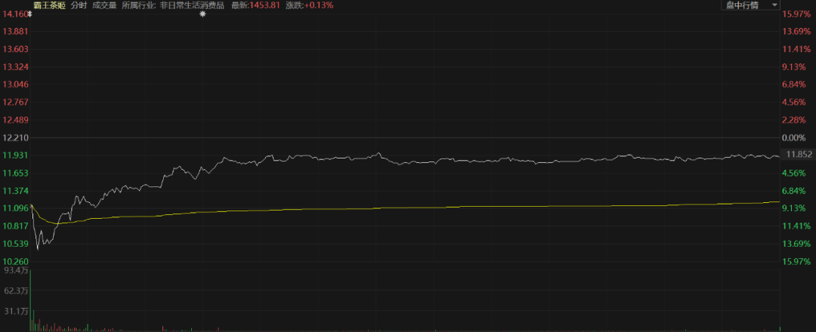
Task: Click the 93.4万 volume axis label
Action: click(16, 269)
